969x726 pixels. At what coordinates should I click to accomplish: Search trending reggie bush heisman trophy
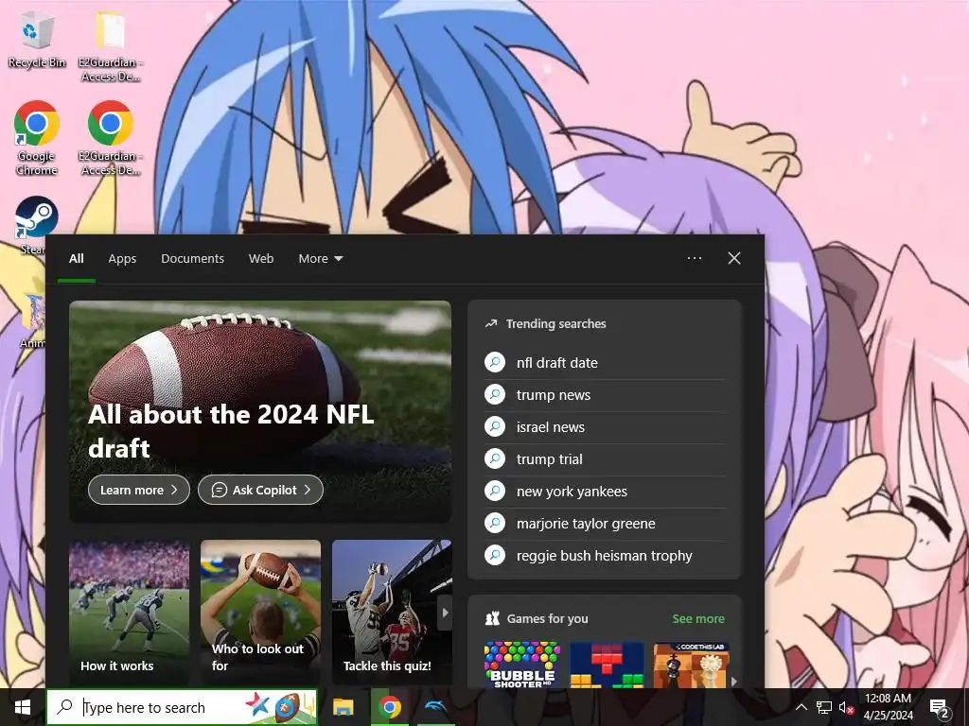tap(605, 556)
